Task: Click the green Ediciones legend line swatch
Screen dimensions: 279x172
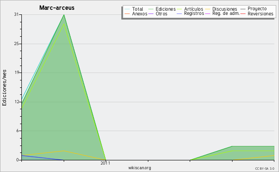Action: pyautogui.click(x=151, y=9)
